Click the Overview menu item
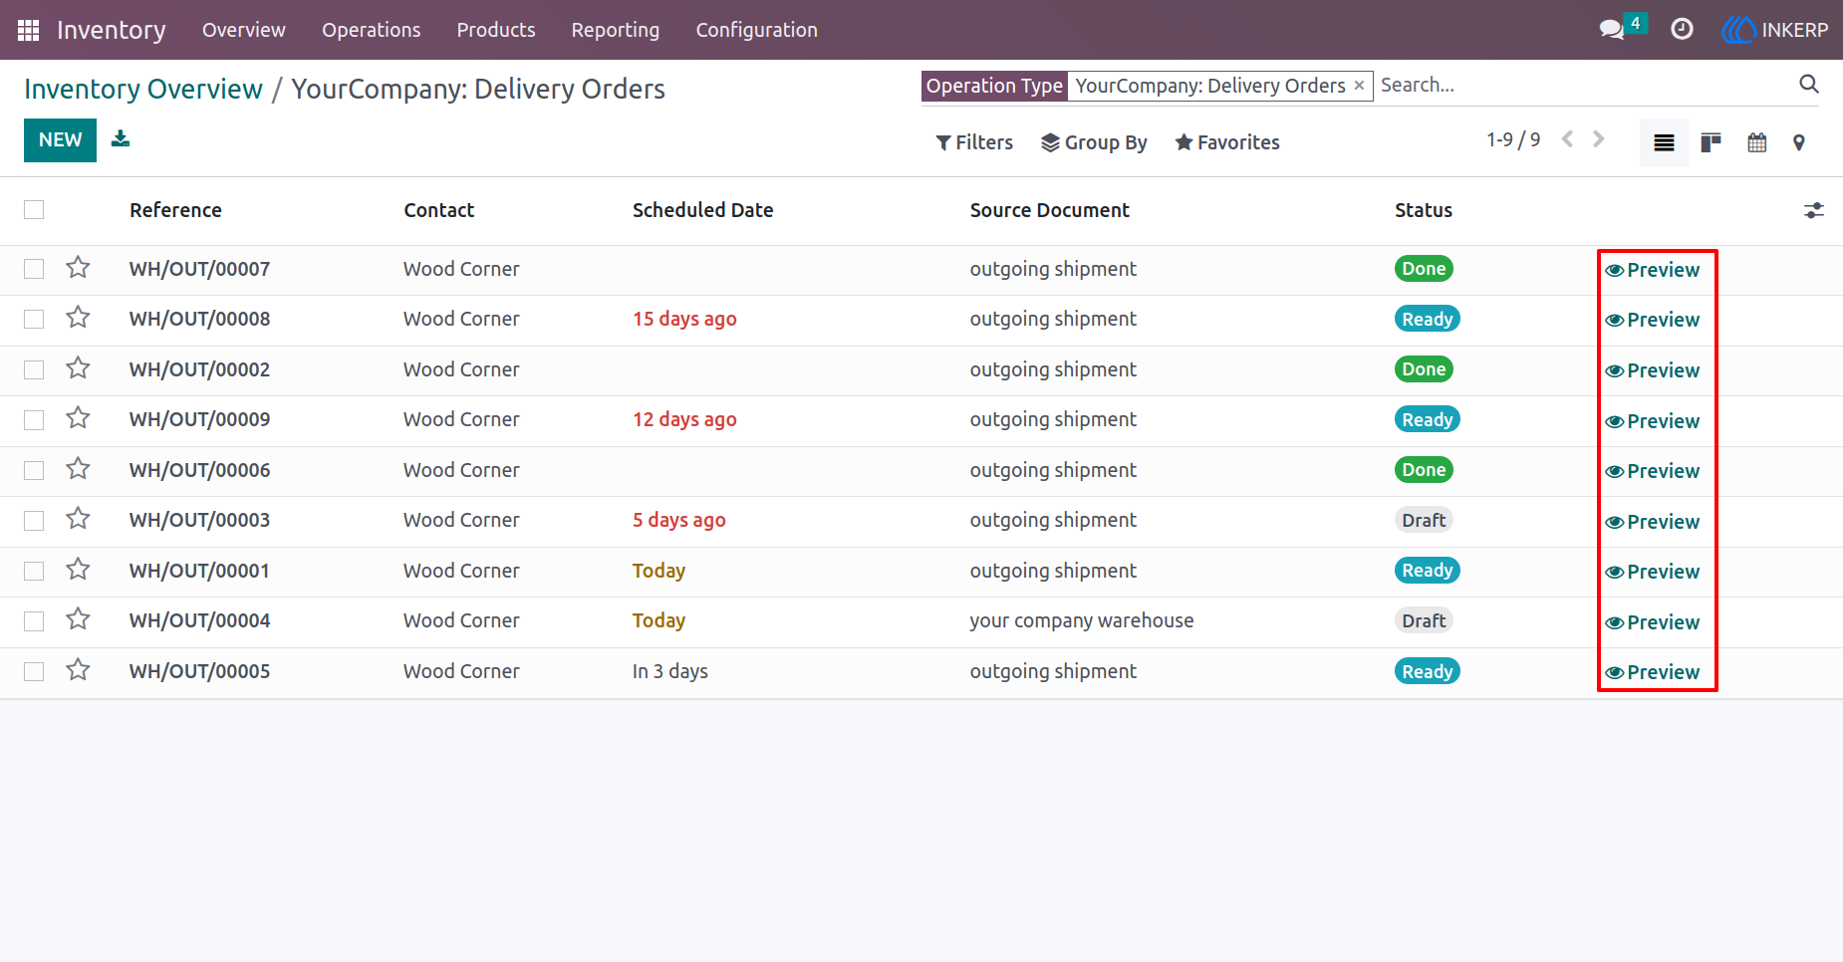The width and height of the screenshot is (1843, 962). pos(244,30)
